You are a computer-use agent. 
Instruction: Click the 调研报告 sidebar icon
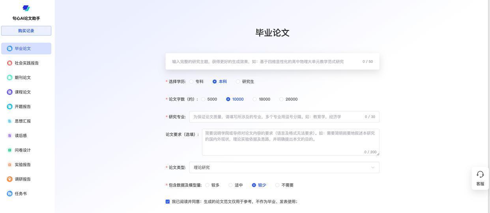(9, 179)
